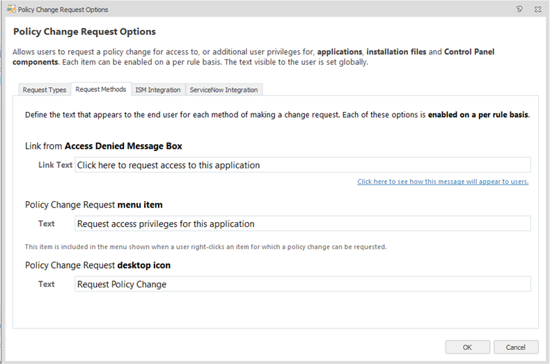Confirm changes with the OK button
Image resolution: width=550 pixels, height=364 pixels.
467,347
